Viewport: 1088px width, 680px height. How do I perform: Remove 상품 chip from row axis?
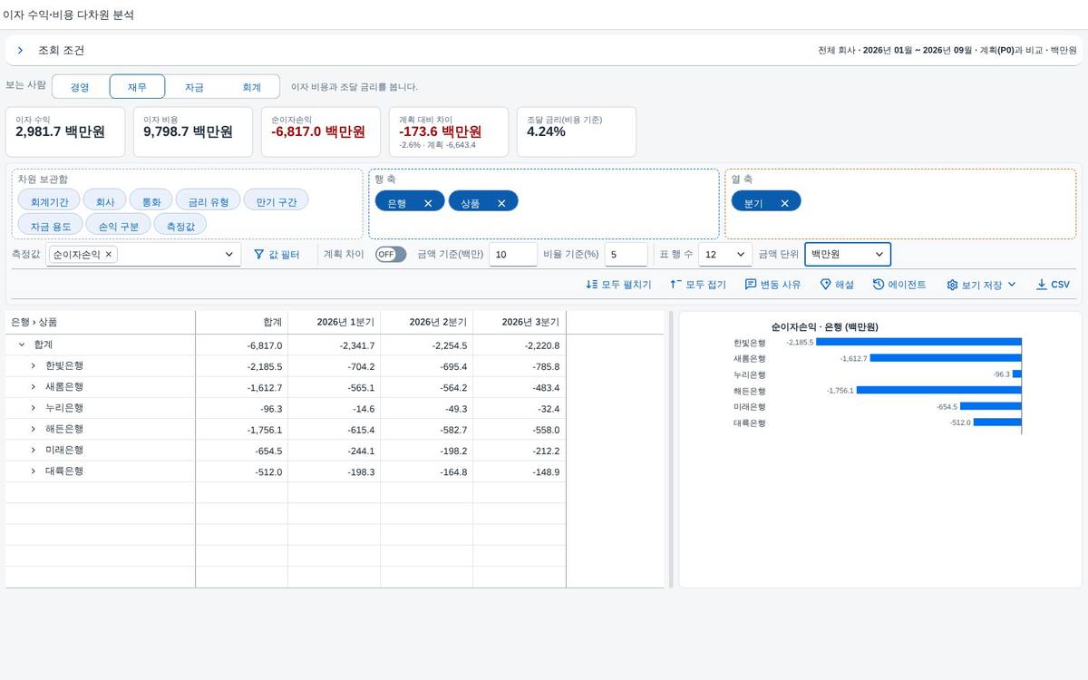point(501,203)
